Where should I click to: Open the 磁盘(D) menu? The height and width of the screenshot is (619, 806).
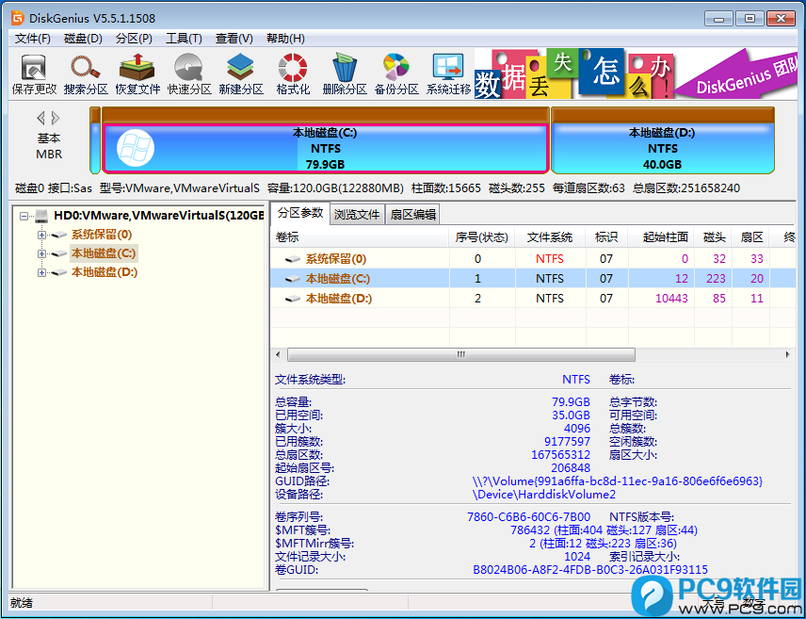pyautogui.click(x=83, y=39)
